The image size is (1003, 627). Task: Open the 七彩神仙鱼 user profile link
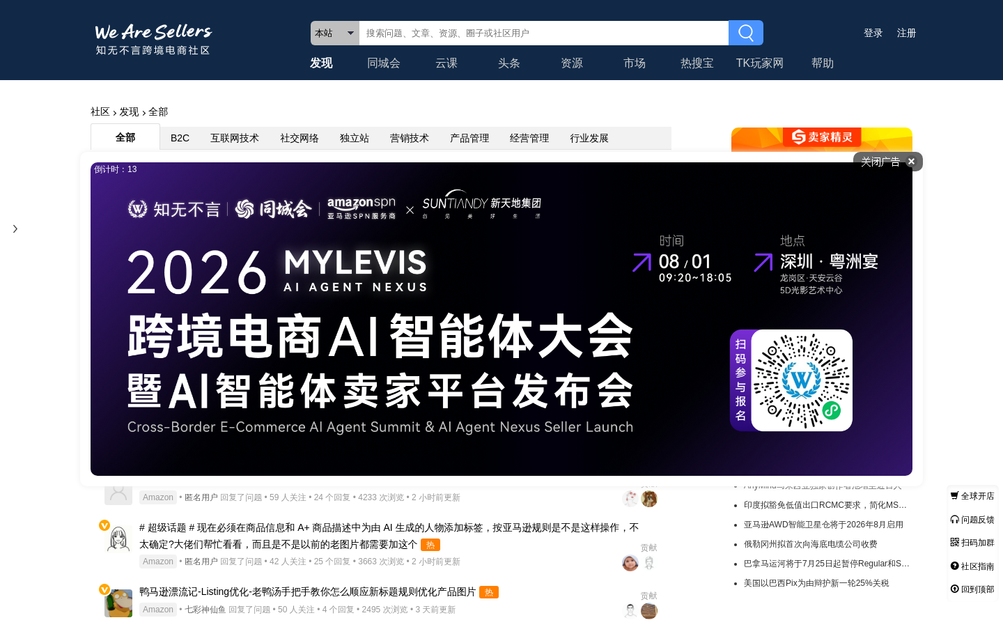[x=205, y=610]
